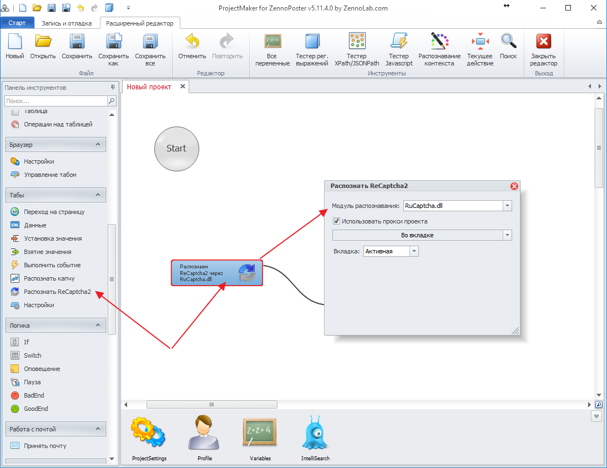This screenshot has height=468, width=607.
Task: Open the Старт menu tab
Action: tap(17, 23)
